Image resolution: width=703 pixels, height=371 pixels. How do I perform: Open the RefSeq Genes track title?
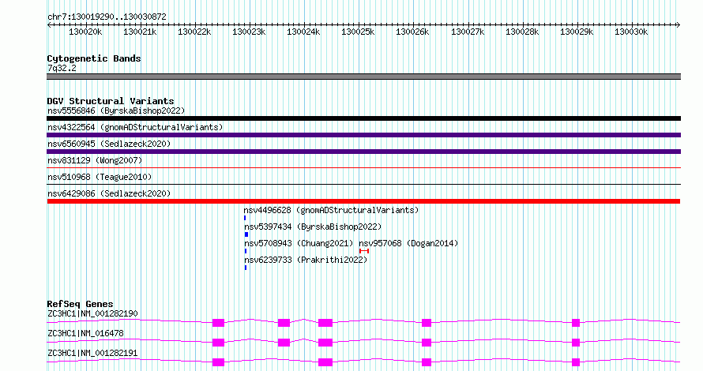coord(80,304)
